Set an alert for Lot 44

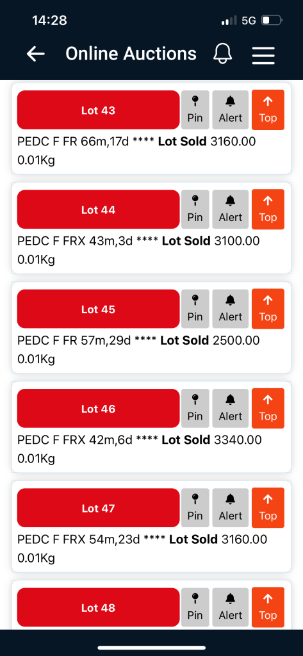coord(230,209)
